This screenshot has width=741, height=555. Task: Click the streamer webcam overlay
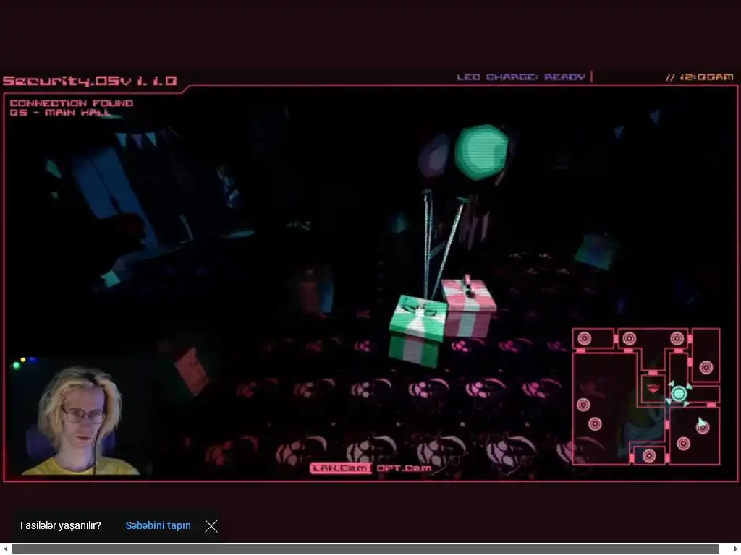pyautogui.click(x=80, y=416)
